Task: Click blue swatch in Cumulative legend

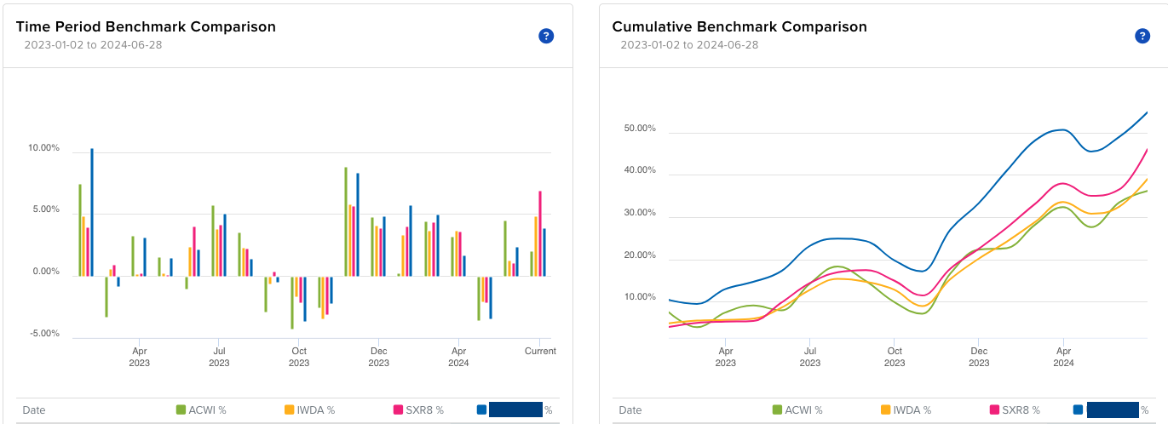Action: coord(1079,410)
